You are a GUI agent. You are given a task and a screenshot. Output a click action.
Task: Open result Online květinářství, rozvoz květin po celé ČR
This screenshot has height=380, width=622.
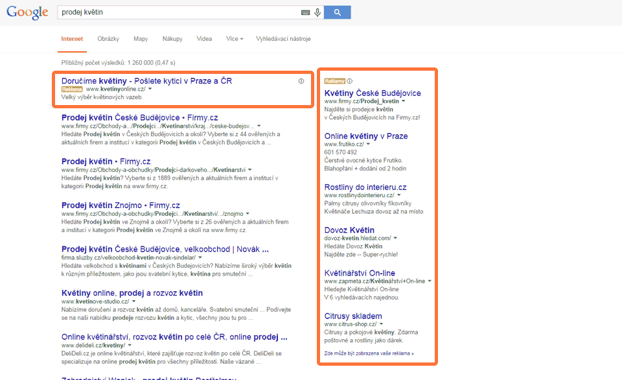tap(174, 337)
